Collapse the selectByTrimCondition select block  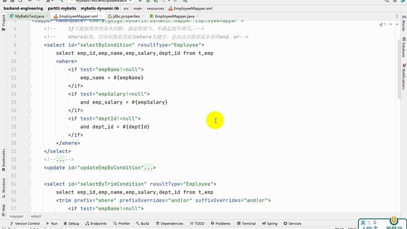(30, 184)
